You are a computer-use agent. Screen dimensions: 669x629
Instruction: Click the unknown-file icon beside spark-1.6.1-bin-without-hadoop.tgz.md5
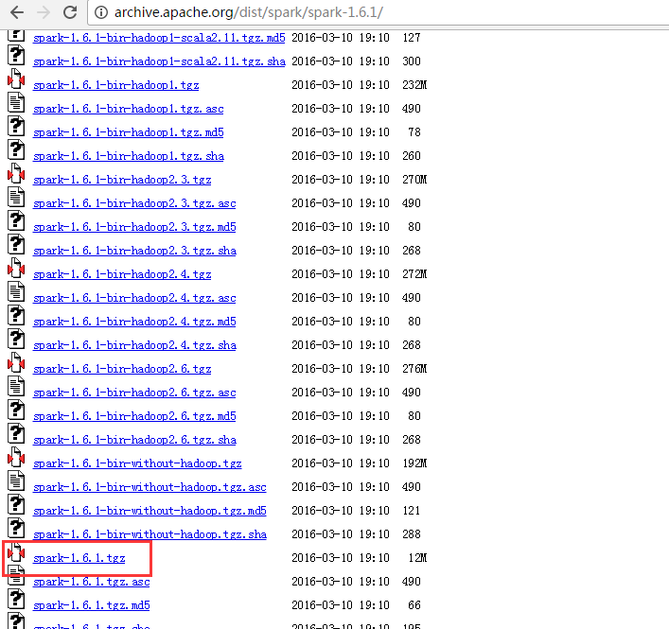[x=16, y=506]
